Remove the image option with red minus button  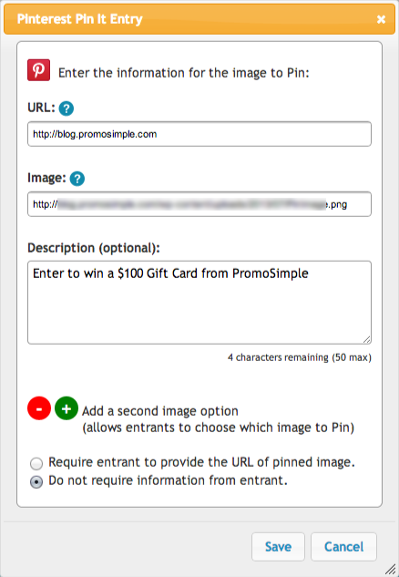(39, 408)
